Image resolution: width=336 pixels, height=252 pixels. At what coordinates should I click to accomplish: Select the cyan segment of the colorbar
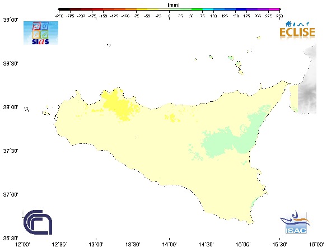(x=208, y=9)
